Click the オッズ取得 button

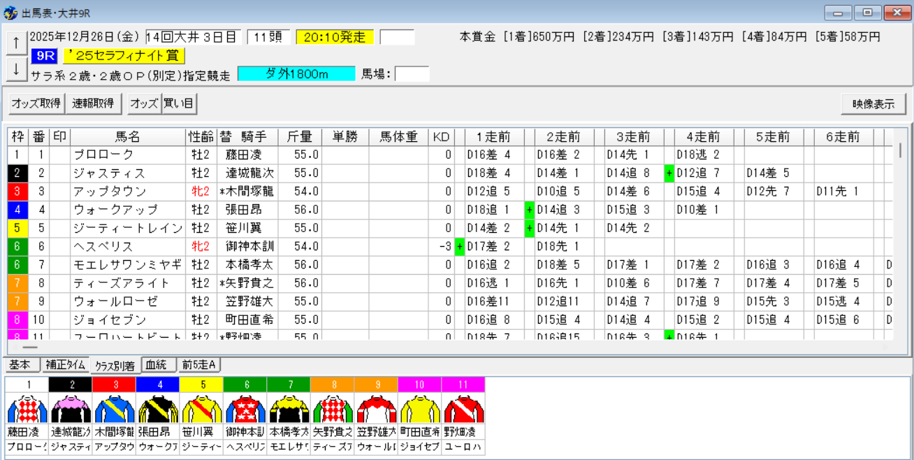(x=36, y=103)
